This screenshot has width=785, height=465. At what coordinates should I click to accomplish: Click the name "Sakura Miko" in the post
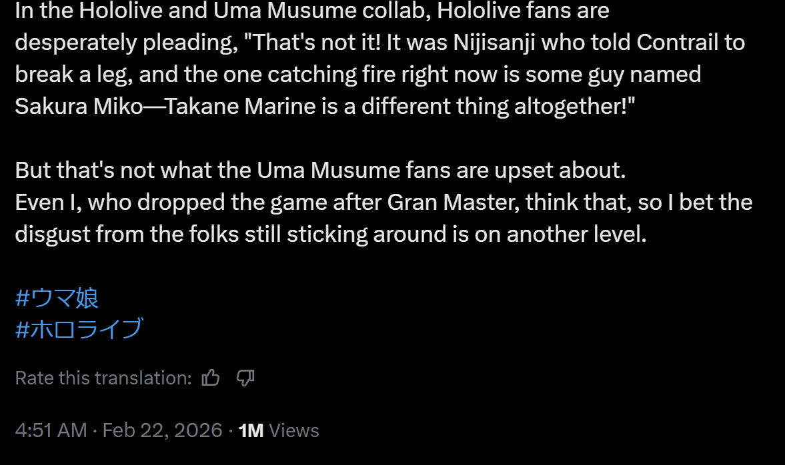click(79, 107)
